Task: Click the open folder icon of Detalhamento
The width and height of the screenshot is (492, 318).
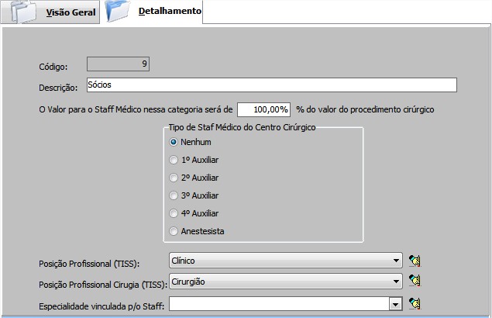Action: tap(119, 12)
